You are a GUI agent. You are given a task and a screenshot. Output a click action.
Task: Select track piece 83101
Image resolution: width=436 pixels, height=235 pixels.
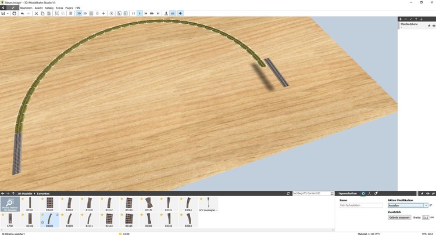(30, 204)
